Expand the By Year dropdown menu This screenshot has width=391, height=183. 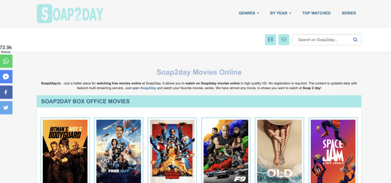tap(281, 13)
